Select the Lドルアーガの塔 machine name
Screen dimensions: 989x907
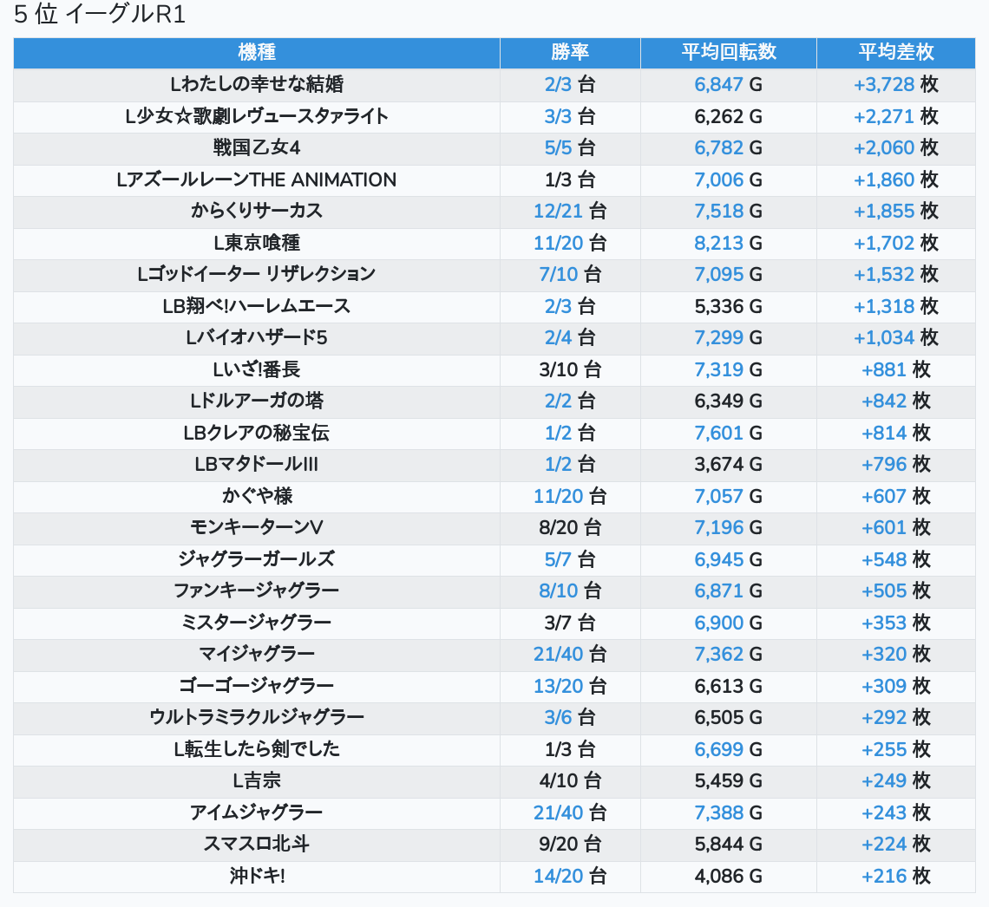pos(257,401)
